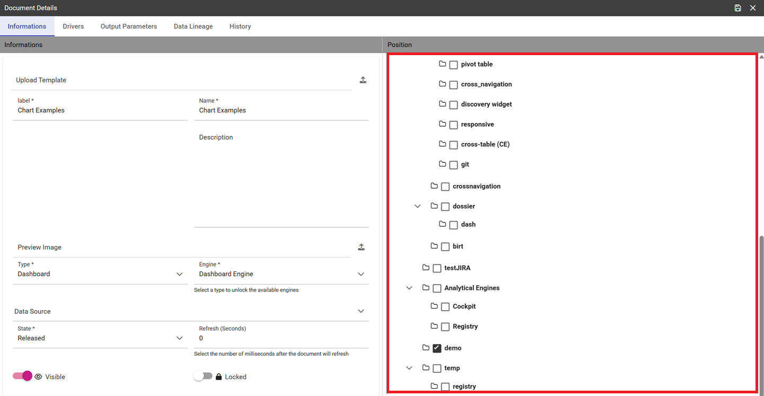Tick the testJIRA checkbox
The image size is (764, 396).
[x=437, y=268]
